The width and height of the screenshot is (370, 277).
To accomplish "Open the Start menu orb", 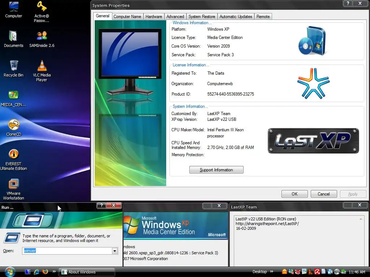I will coord(10,272).
